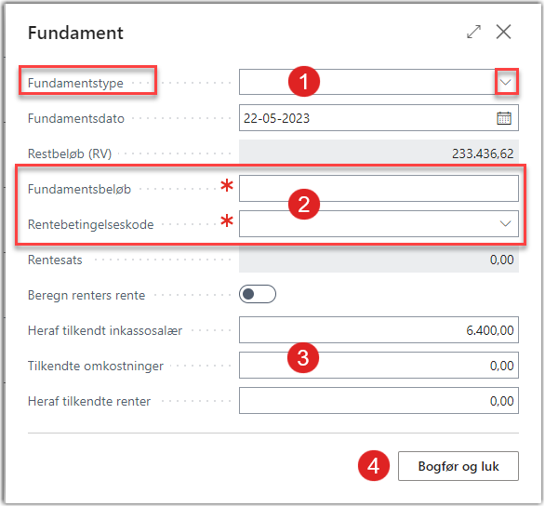Open the calendar picker for Fundamentsdato
545x507 pixels.
coord(504,118)
